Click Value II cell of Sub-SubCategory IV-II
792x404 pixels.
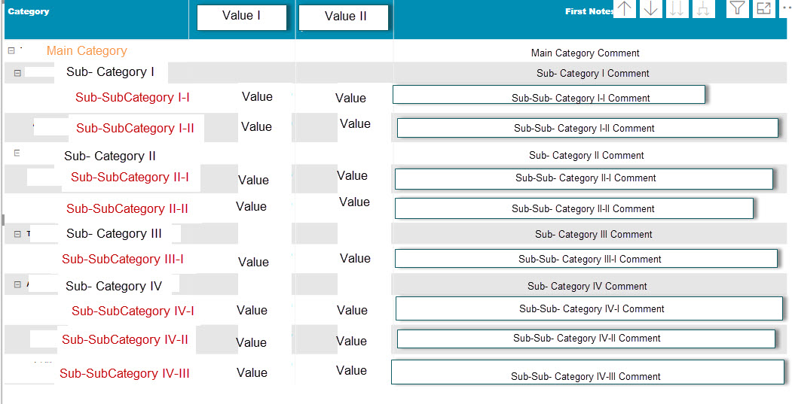(352, 342)
